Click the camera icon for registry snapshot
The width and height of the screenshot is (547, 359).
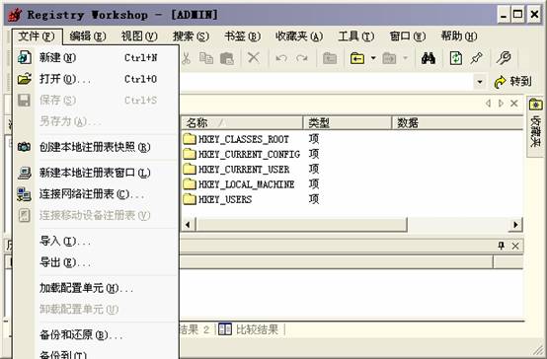[x=24, y=147]
